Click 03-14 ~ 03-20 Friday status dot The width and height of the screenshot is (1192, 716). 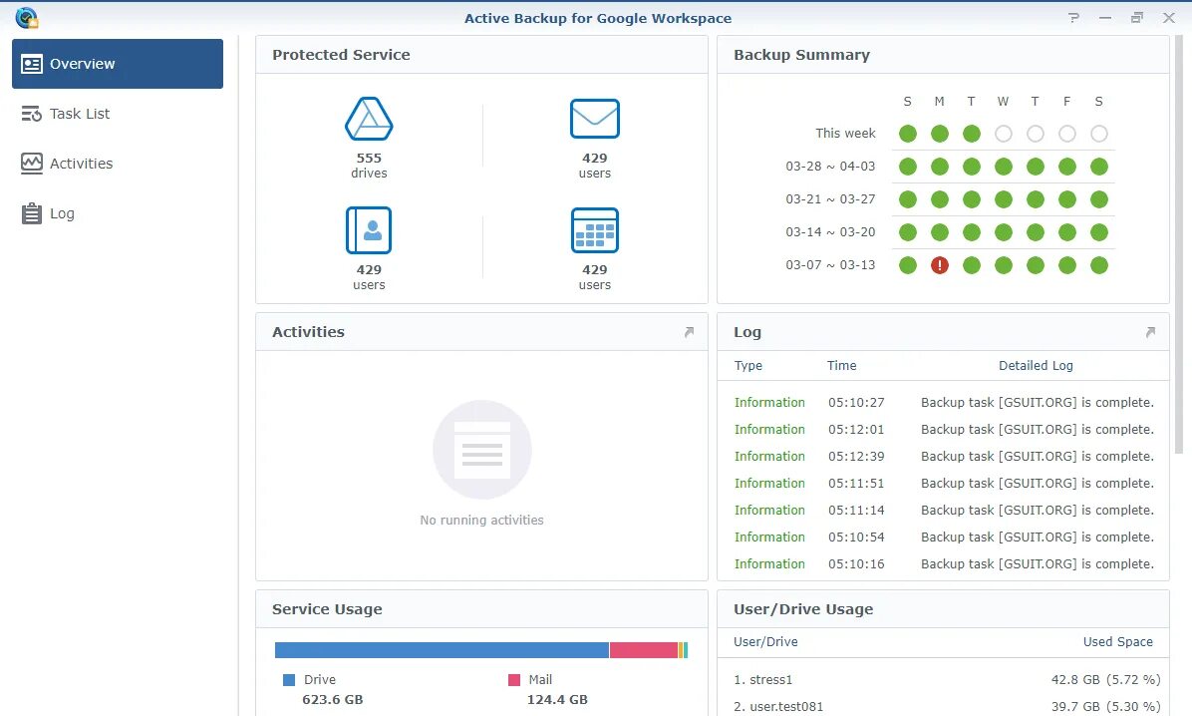(1067, 232)
